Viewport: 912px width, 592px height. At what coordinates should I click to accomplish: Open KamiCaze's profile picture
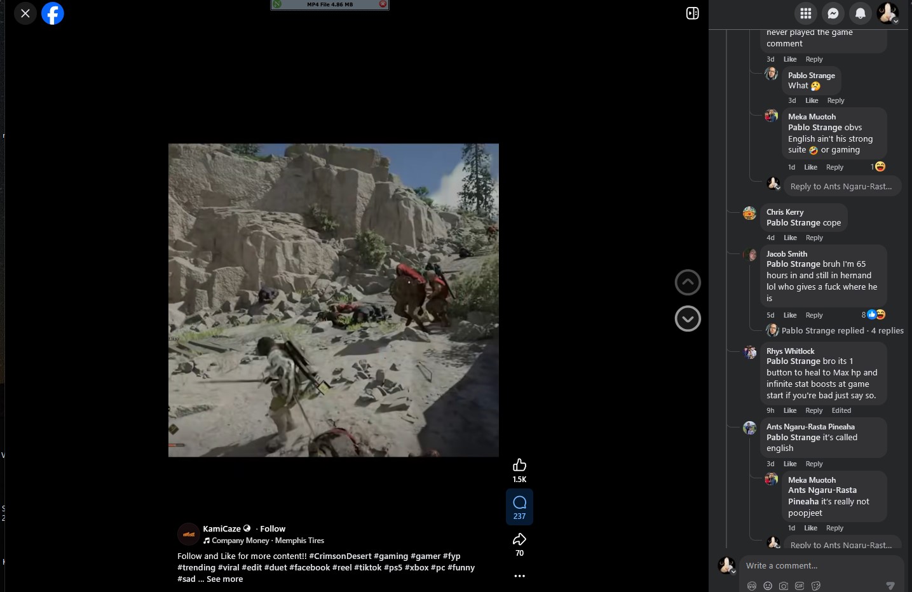[x=189, y=534]
